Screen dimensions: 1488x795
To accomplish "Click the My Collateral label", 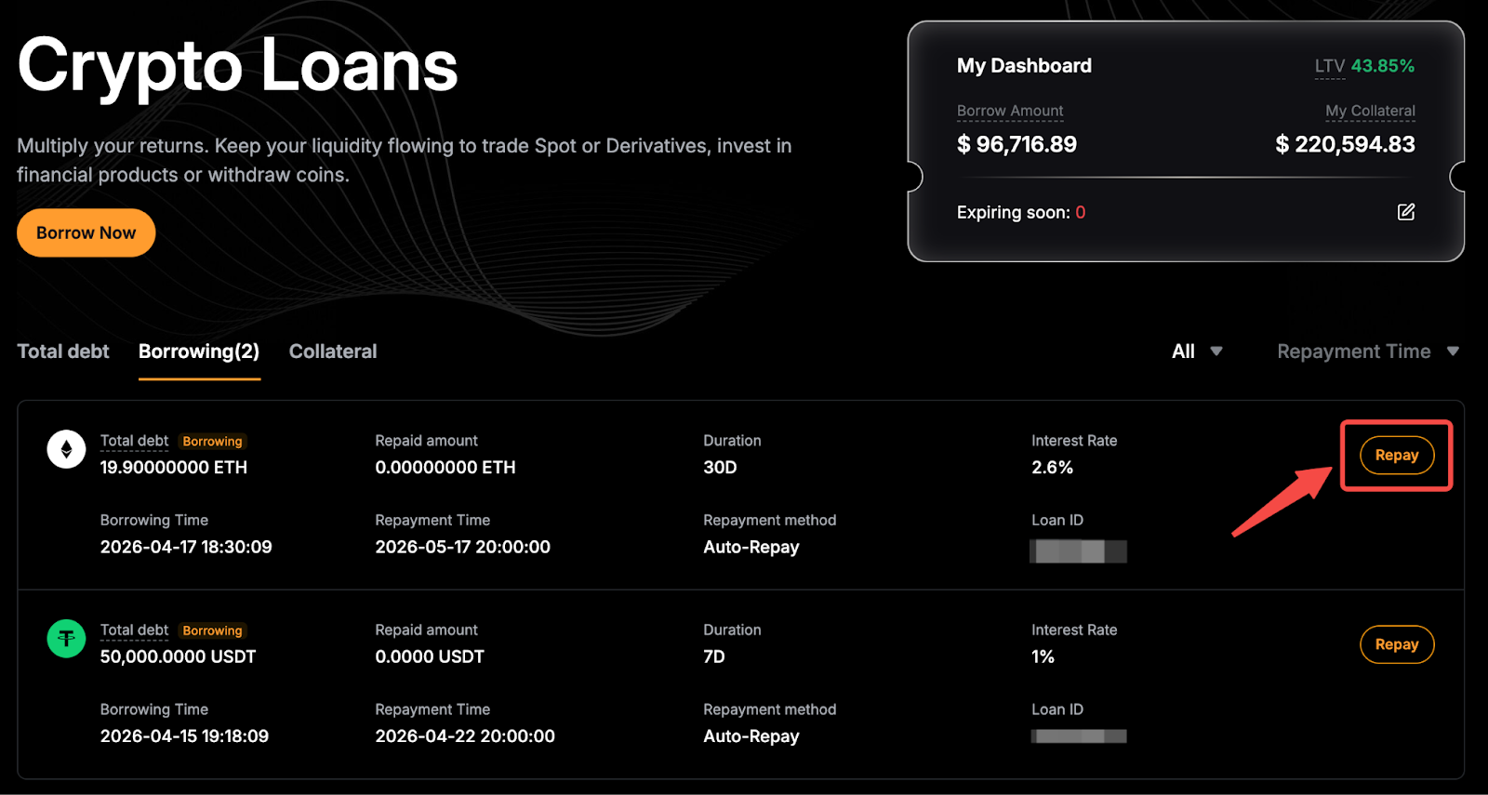I will [x=1370, y=111].
